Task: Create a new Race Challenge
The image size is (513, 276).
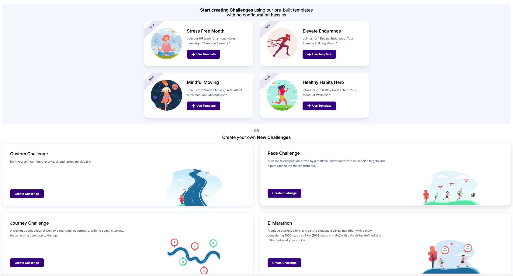Action: point(284,193)
